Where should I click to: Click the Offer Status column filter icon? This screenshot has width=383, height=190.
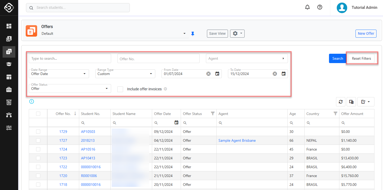click(x=213, y=113)
